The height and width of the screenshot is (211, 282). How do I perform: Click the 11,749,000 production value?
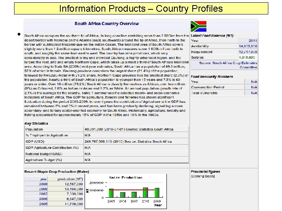coord(74,204)
